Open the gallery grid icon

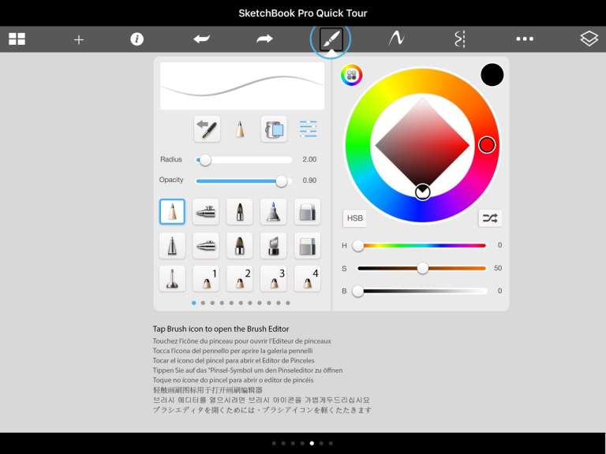coord(17,39)
